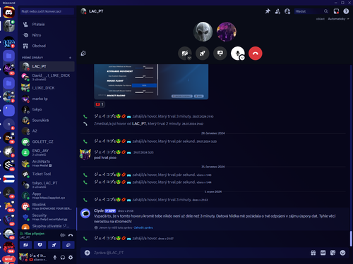Open the Security bot direct message
Viewport: 353px width, 264px height.
click(x=47, y=217)
